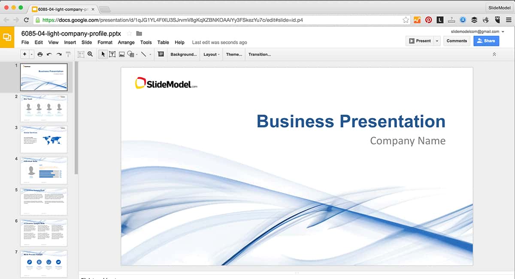Open the Shape tool dropdown arrow

point(136,55)
